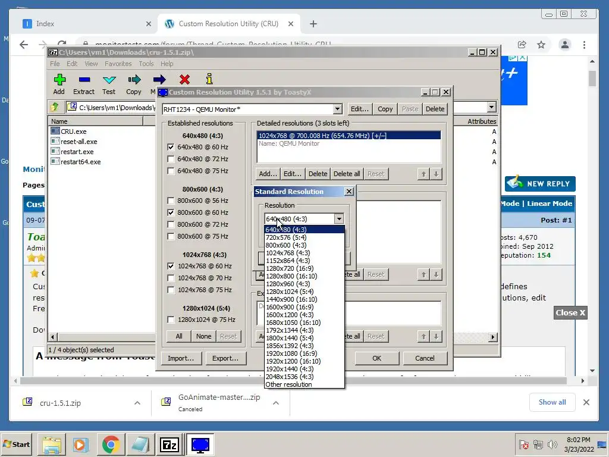Click Chrome bookmark star icon
Screen dimensions: 609x457
[x=541, y=45]
